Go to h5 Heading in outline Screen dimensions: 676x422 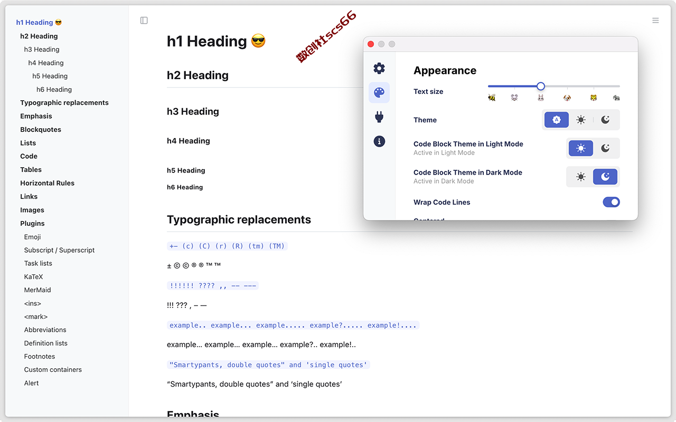click(50, 76)
